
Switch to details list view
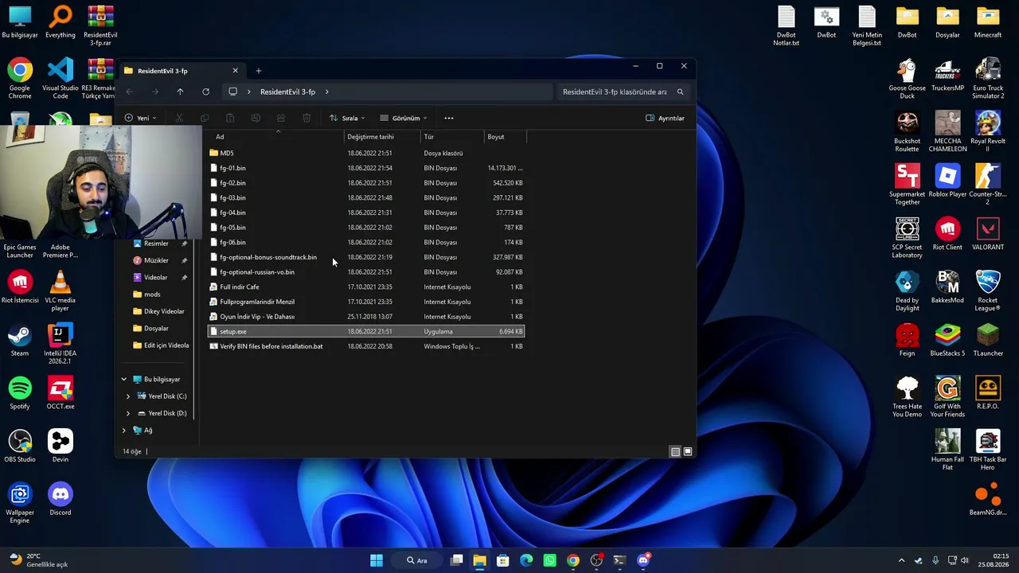(x=675, y=452)
